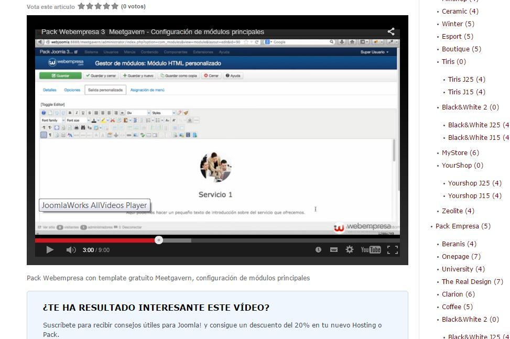Image resolution: width=510 pixels, height=339 pixels.
Task: Open the Pack Empresa (5) category
Action: pyautogui.click(x=463, y=226)
